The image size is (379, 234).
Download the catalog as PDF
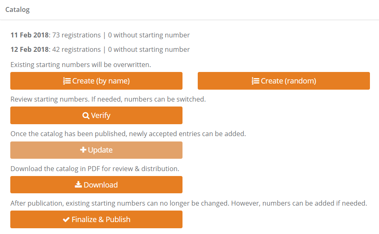click(x=96, y=185)
